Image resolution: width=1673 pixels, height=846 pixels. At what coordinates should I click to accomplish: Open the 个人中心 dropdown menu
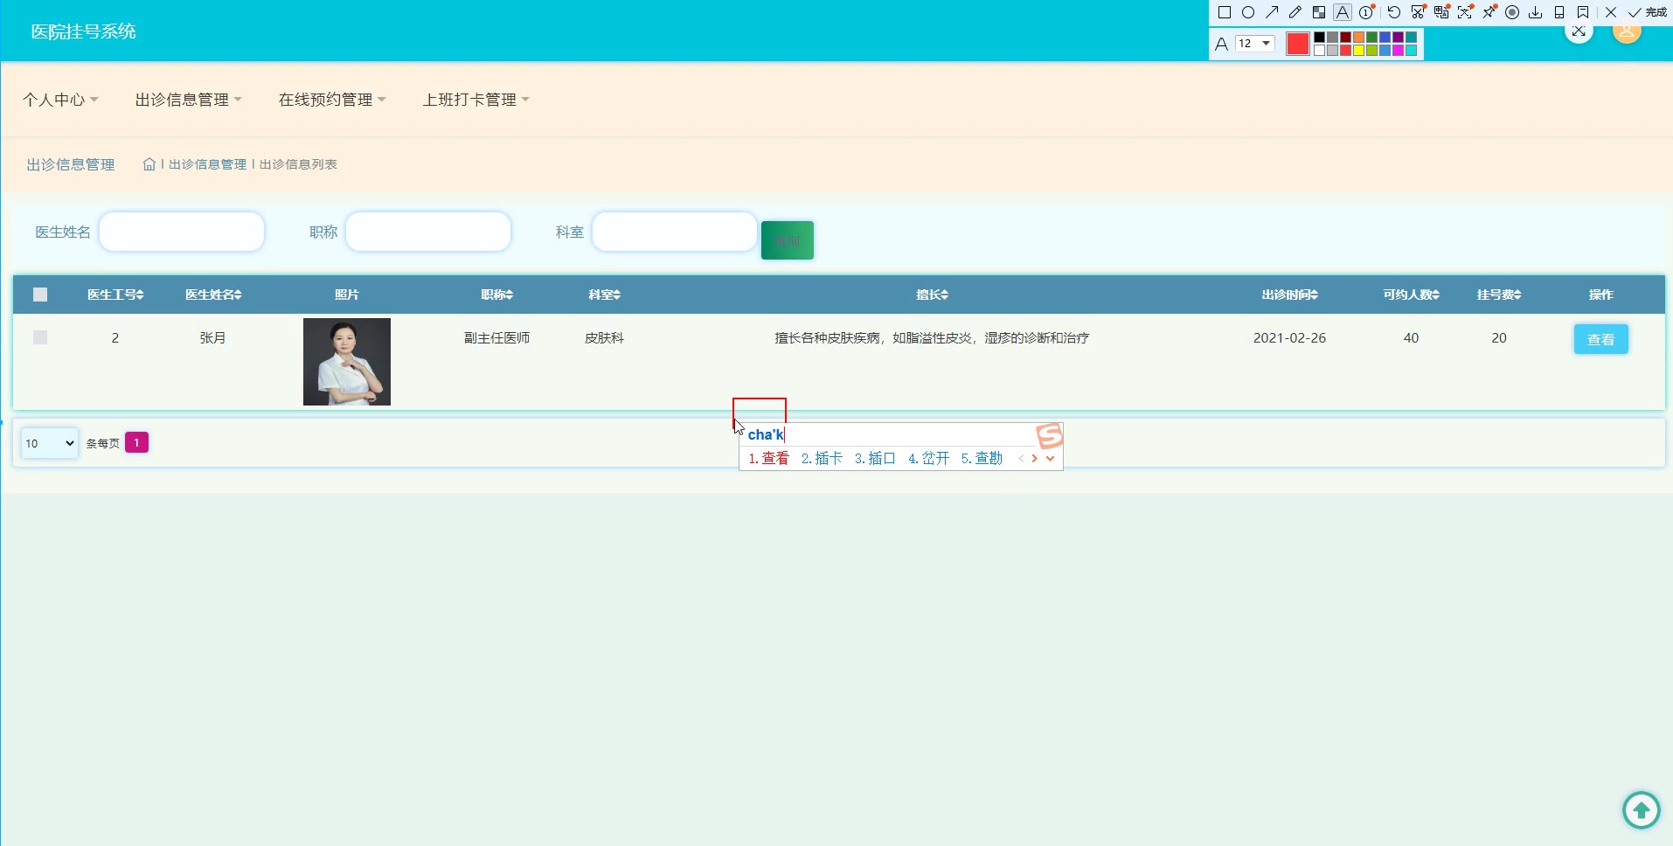click(60, 100)
